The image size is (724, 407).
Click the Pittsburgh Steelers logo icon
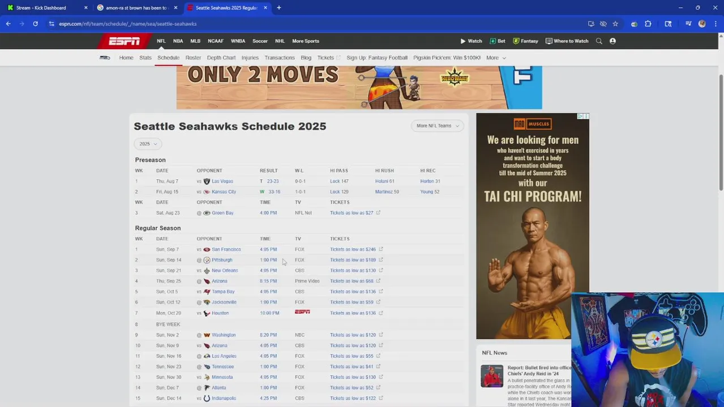coord(207,260)
